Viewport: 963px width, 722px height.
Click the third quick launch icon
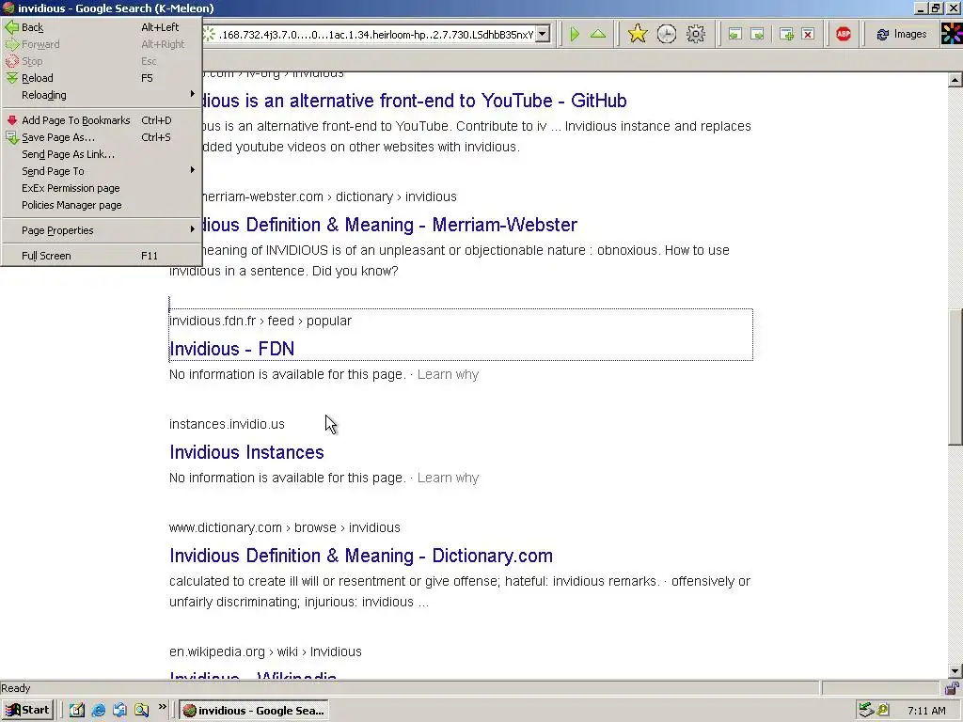[x=119, y=711]
